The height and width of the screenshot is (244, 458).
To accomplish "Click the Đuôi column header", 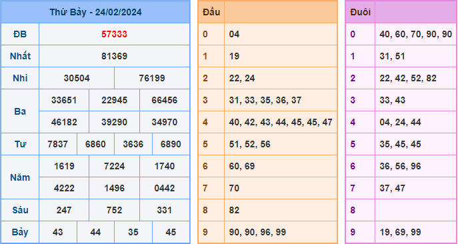I will (360, 12).
